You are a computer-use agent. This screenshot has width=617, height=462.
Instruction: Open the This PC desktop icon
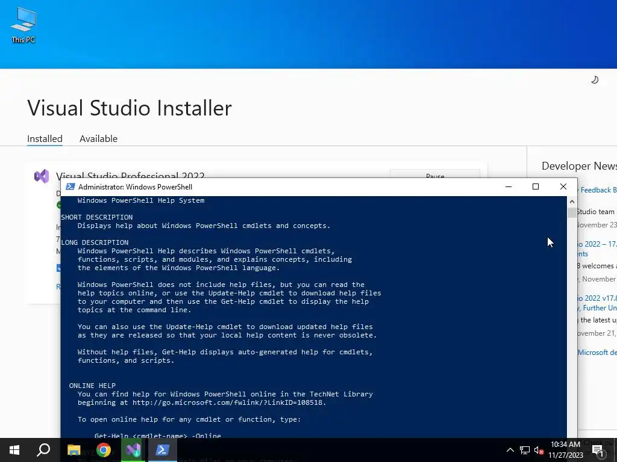(x=23, y=25)
